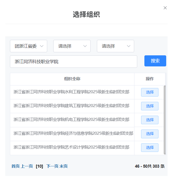Viewport: 172px width, 184px height.
Task: Expand the middle 请选择 dropdown
Action: [x=72, y=46]
